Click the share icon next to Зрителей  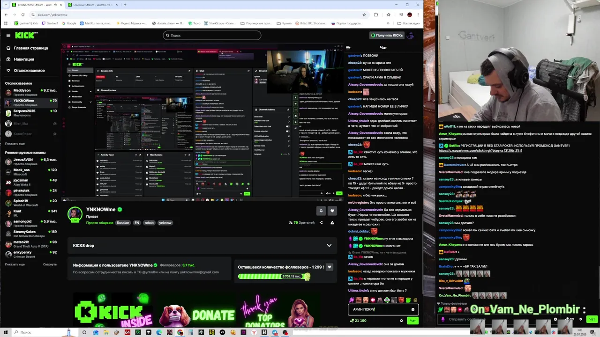(321, 223)
